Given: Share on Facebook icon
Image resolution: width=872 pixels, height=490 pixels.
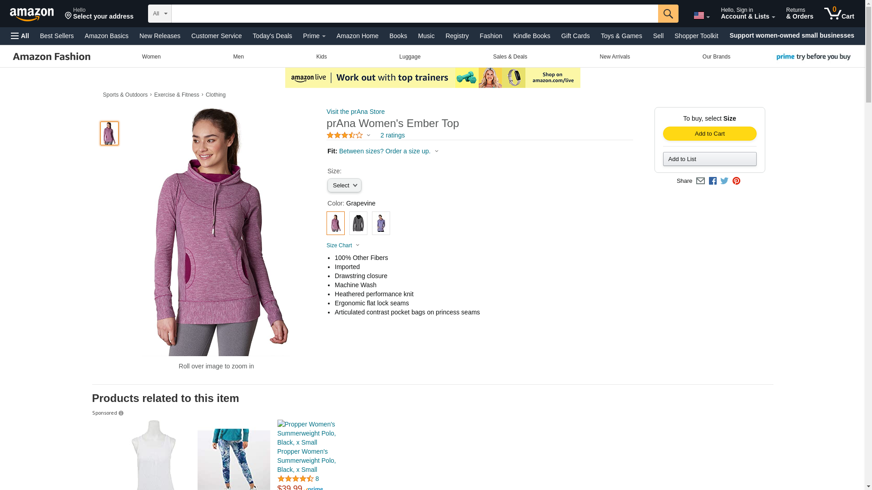Looking at the screenshot, I should tap(713, 181).
